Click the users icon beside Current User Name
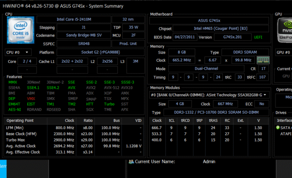 [x=131, y=161]
